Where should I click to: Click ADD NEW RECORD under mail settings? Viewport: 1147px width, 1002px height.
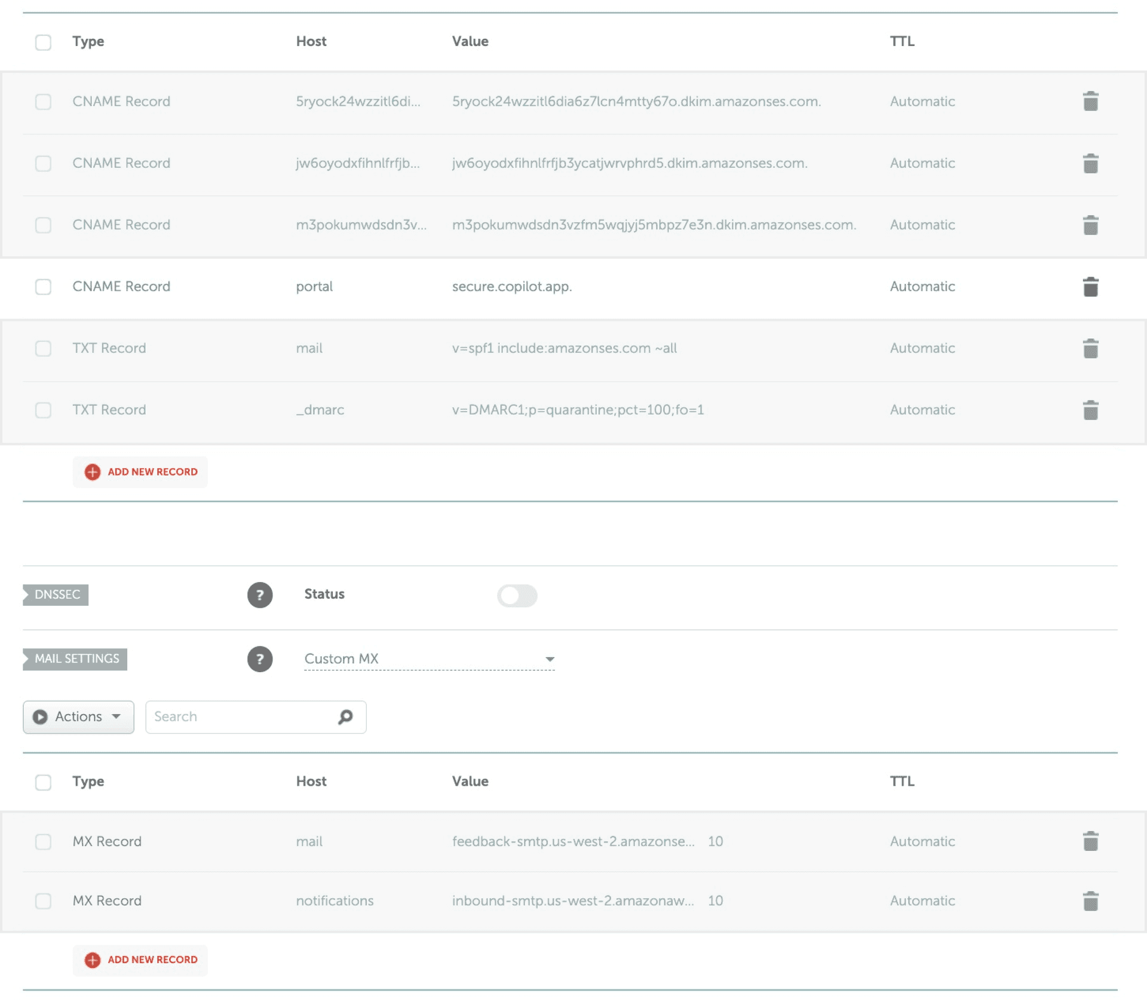[x=140, y=960]
